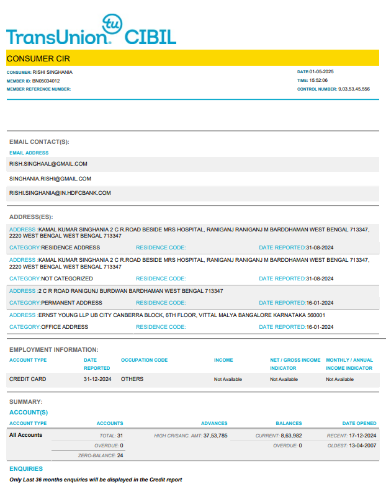
Task: Click the ENQUIRIES heading
Action: 26,469
